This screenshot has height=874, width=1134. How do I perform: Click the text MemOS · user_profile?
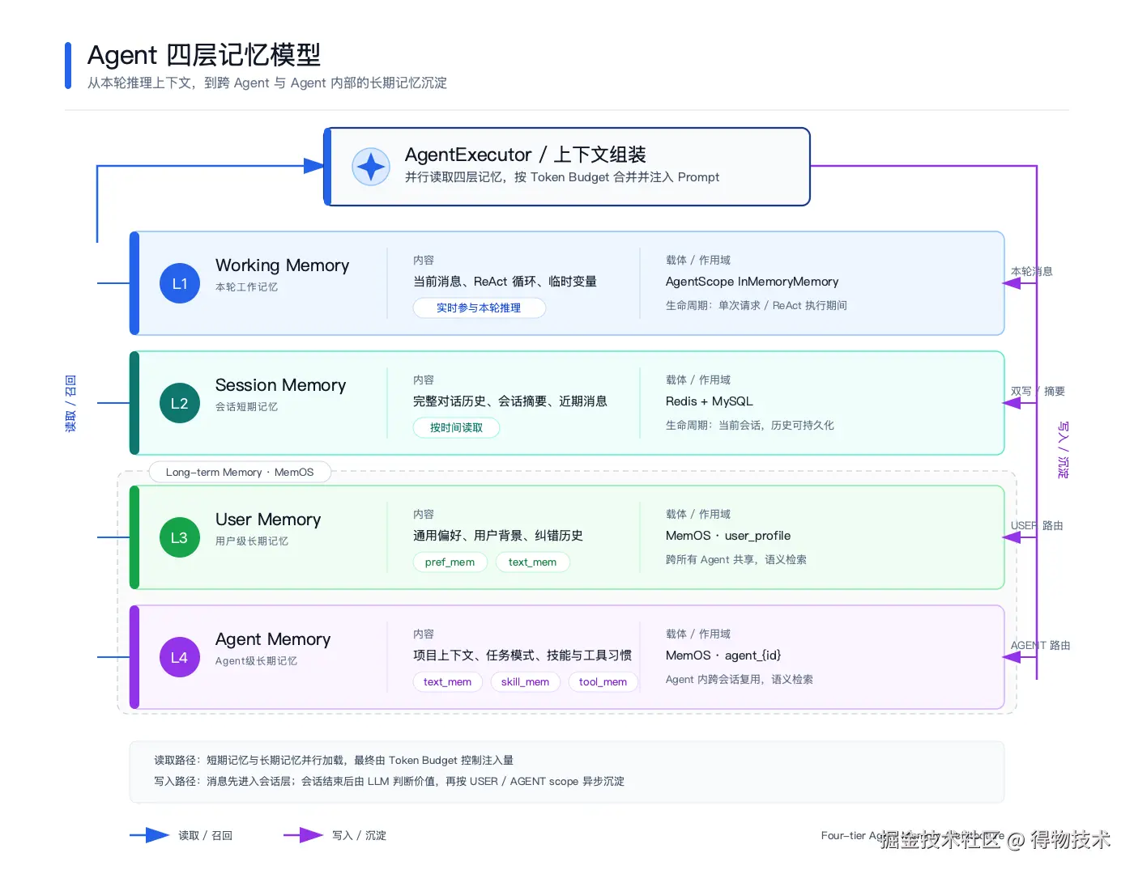point(728,536)
